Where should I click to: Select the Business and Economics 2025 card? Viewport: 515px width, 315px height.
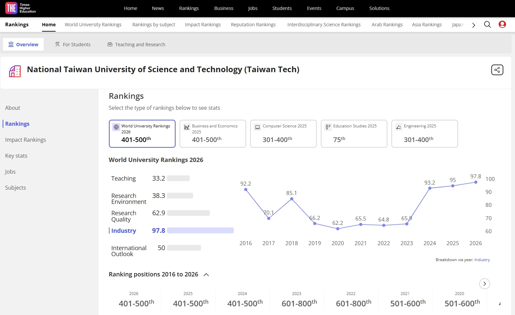pyautogui.click(x=213, y=133)
